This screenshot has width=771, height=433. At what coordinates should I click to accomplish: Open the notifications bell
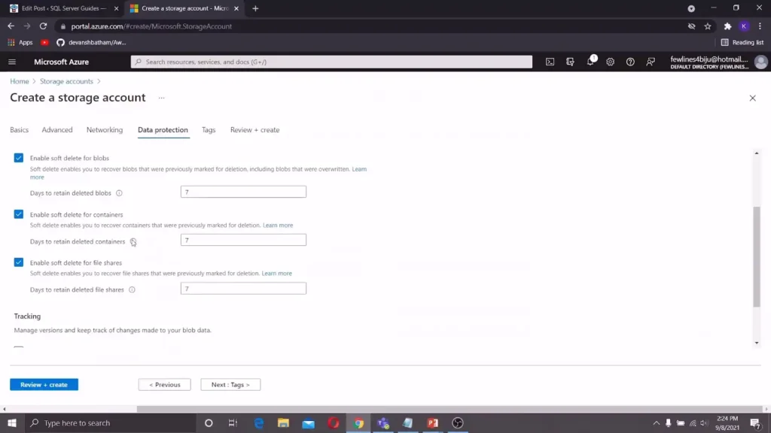[x=590, y=62]
